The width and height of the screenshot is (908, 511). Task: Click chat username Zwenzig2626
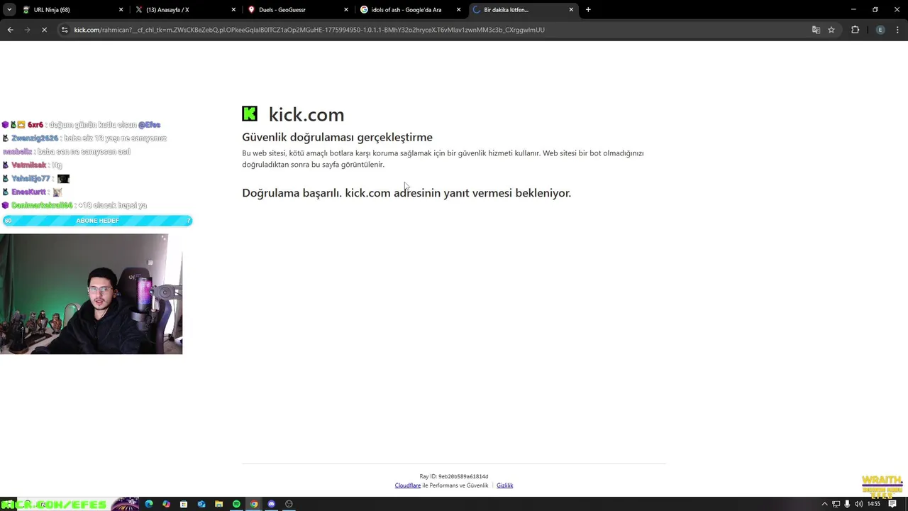click(34, 138)
